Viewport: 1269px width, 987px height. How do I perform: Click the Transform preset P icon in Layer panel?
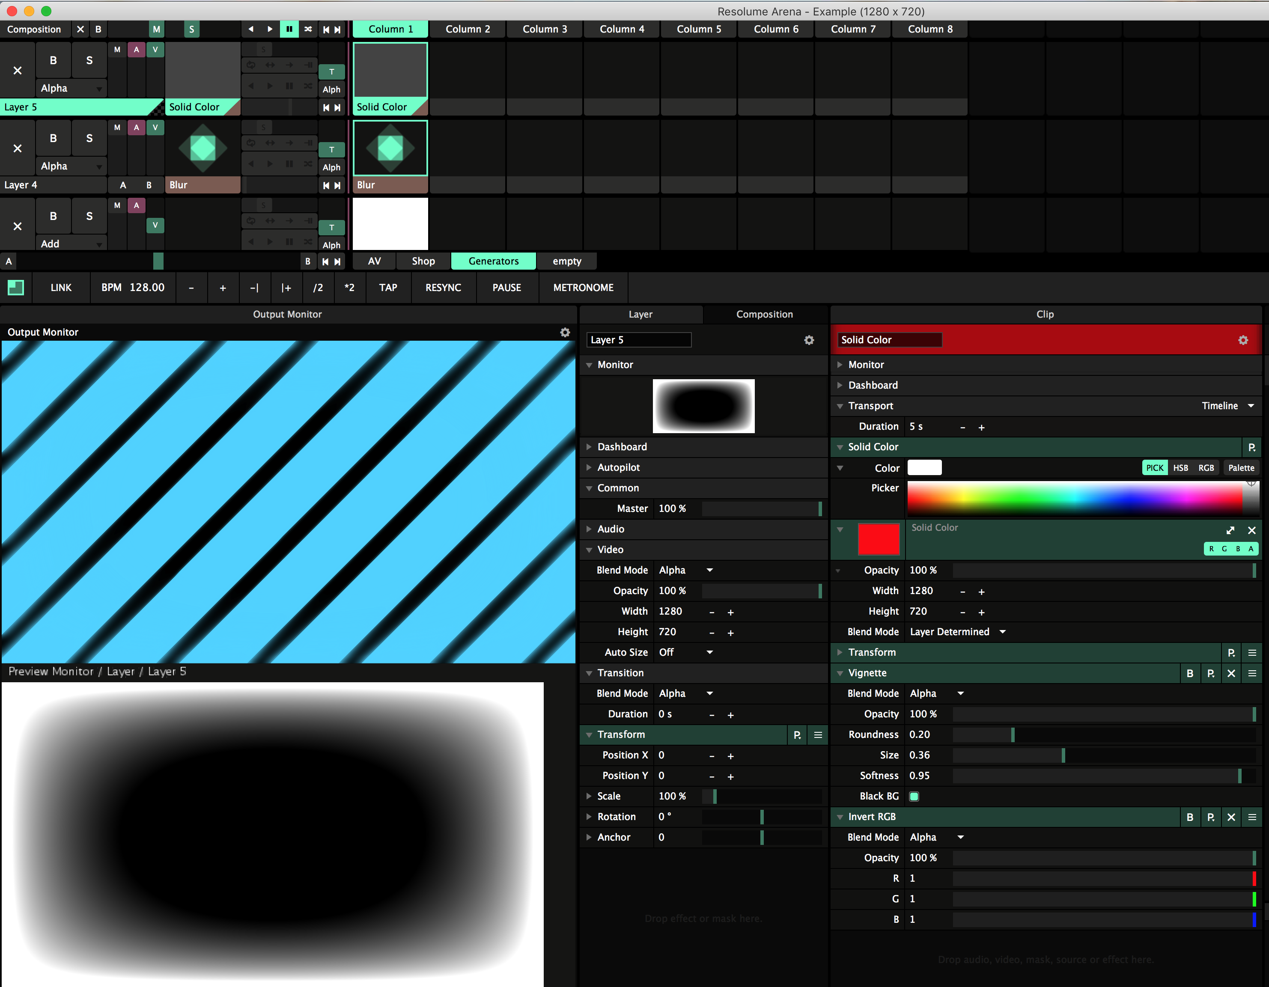[797, 735]
